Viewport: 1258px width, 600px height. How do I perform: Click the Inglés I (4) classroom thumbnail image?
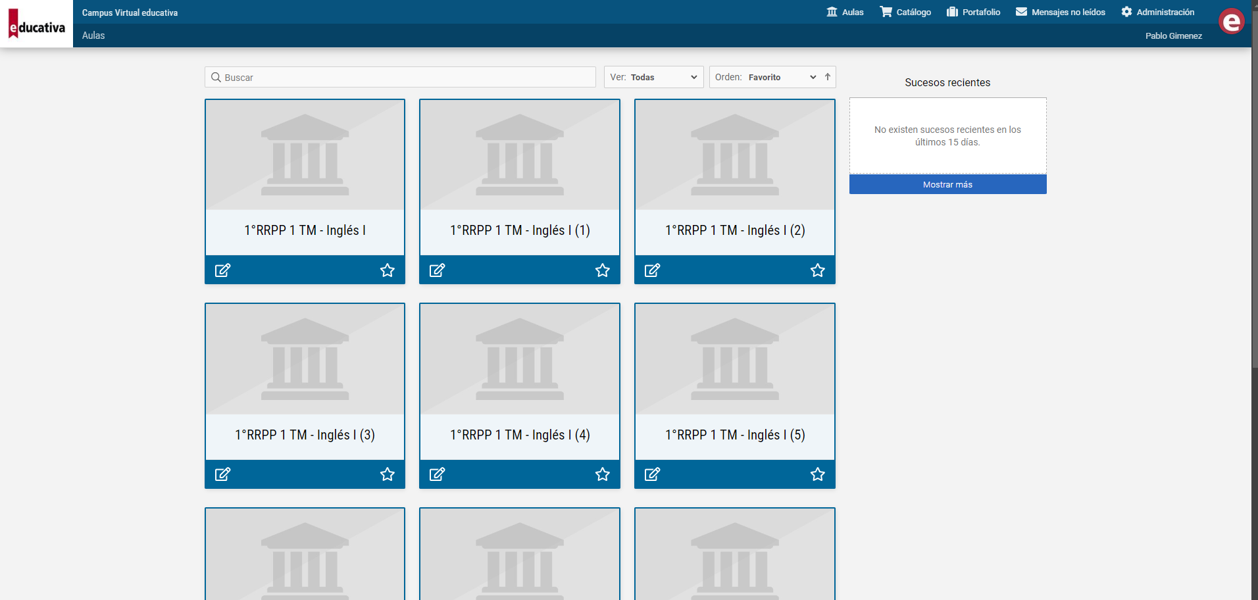click(x=520, y=359)
